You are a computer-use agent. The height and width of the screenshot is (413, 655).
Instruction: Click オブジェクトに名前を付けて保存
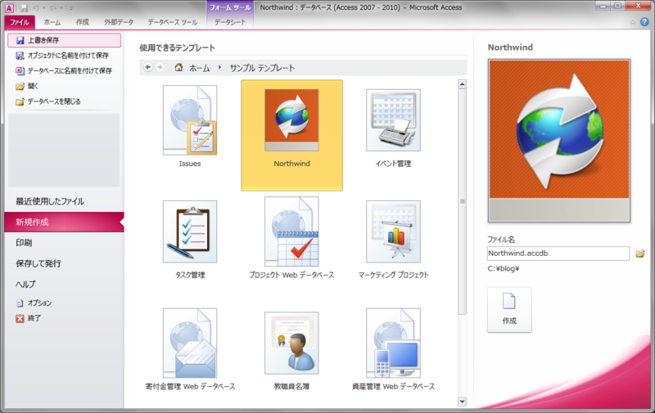click(64, 56)
